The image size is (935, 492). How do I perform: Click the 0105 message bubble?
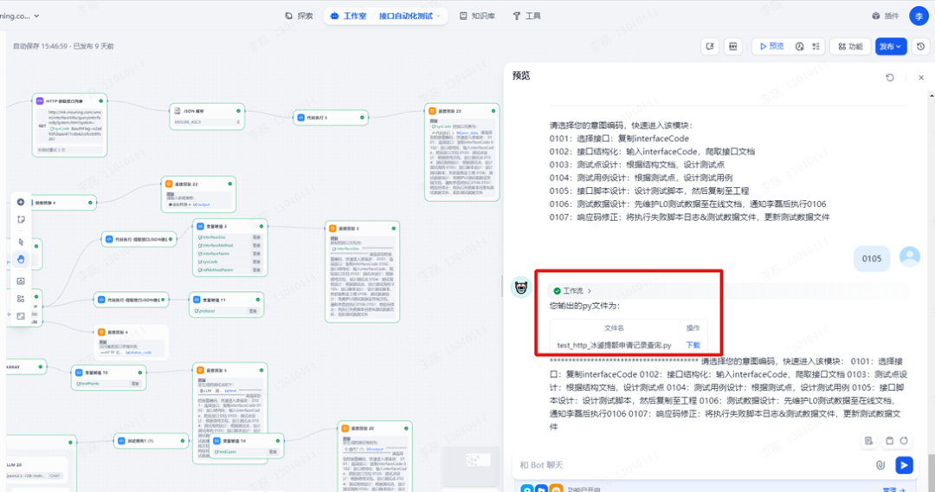871,259
